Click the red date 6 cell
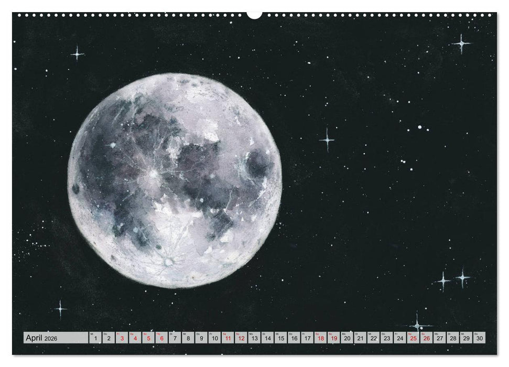This screenshot has width=509, height=367. click(161, 338)
